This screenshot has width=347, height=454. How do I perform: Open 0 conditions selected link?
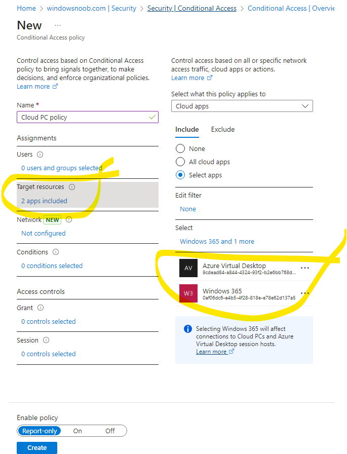click(52, 266)
